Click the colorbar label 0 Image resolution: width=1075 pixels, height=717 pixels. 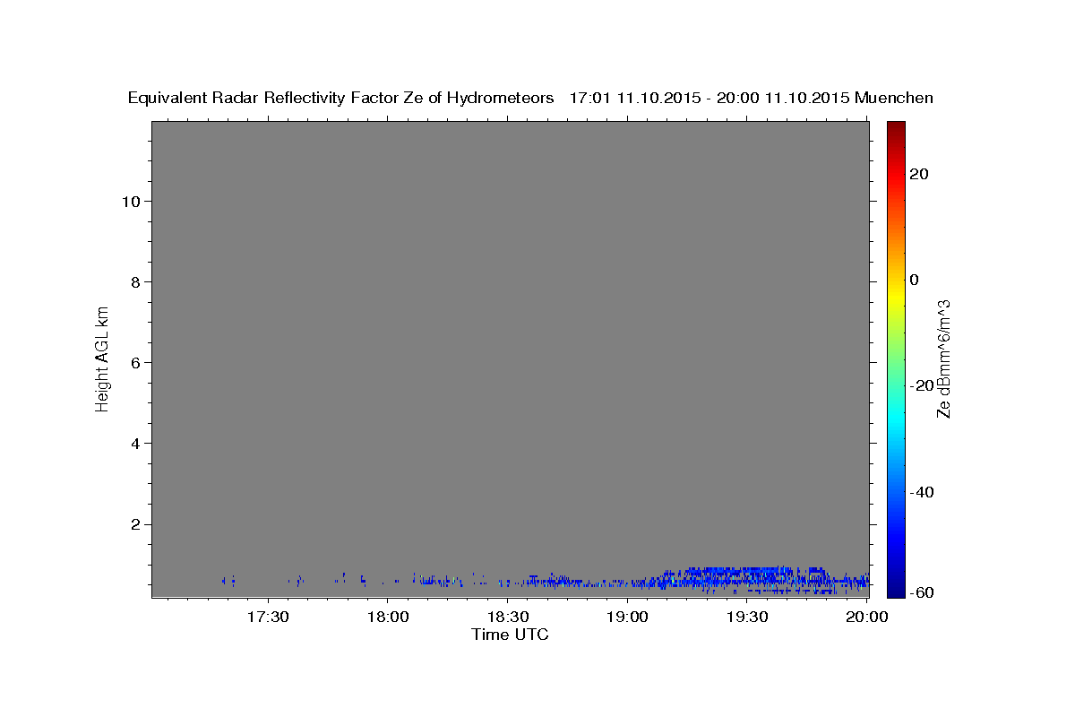(x=914, y=280)
